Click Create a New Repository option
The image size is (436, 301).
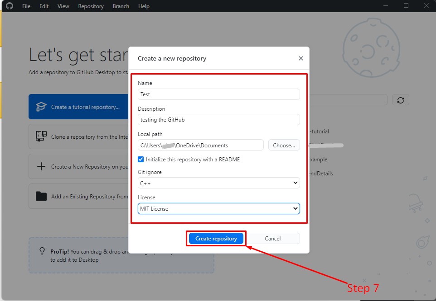78,166
